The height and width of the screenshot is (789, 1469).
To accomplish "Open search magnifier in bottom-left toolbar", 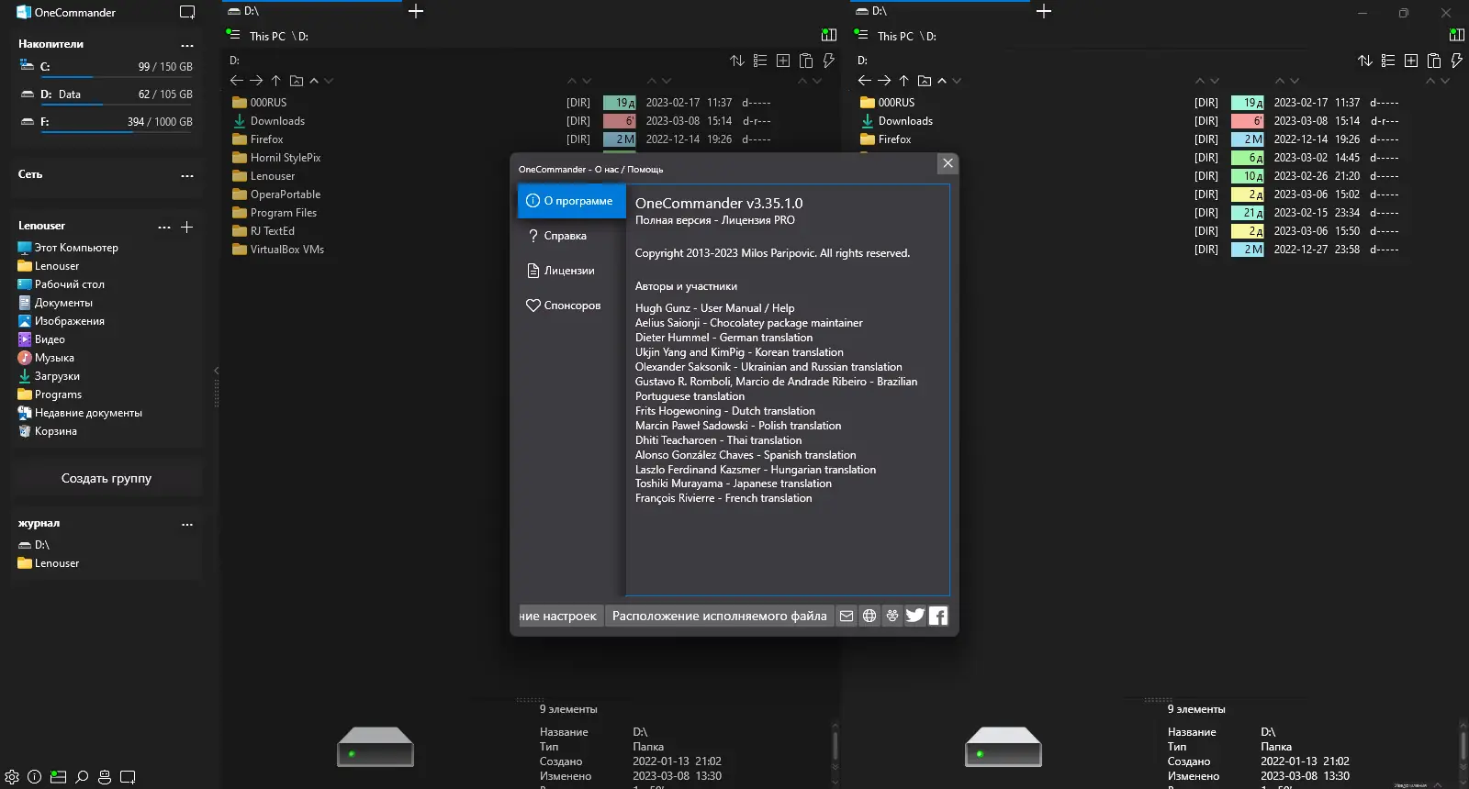I will coord(82,777).
